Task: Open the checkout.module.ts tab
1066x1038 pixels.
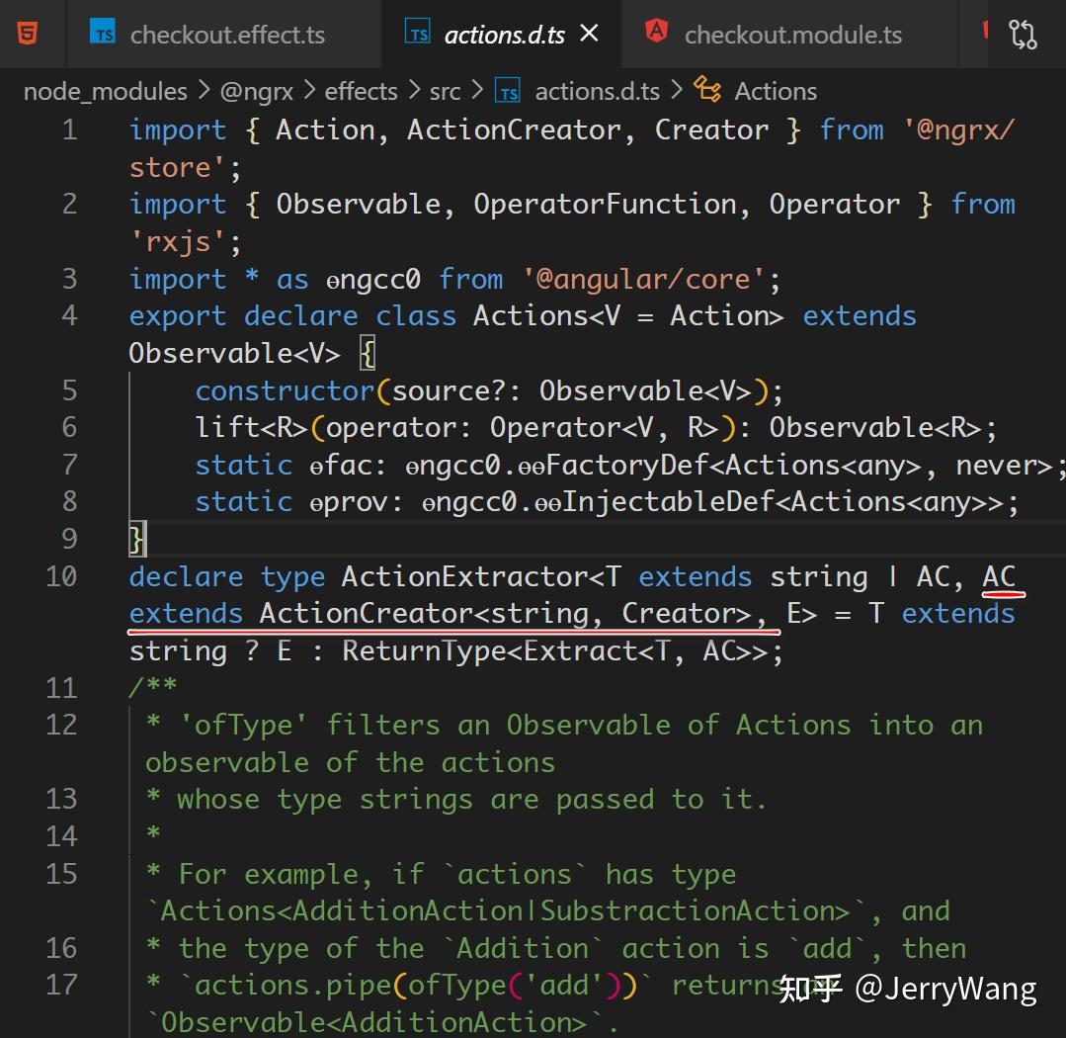Action: click(792, 35)
